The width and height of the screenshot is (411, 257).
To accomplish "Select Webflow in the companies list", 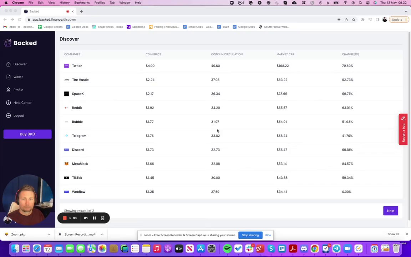I will 231,192.
